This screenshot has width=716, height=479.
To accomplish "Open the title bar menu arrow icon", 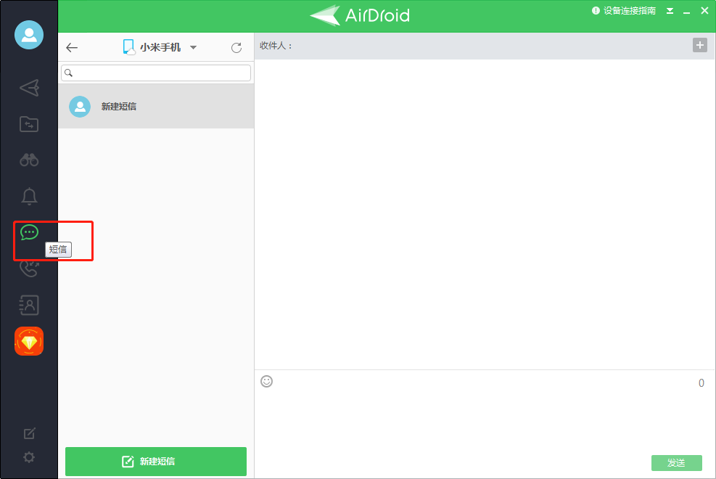I will (x=670, y=11).
